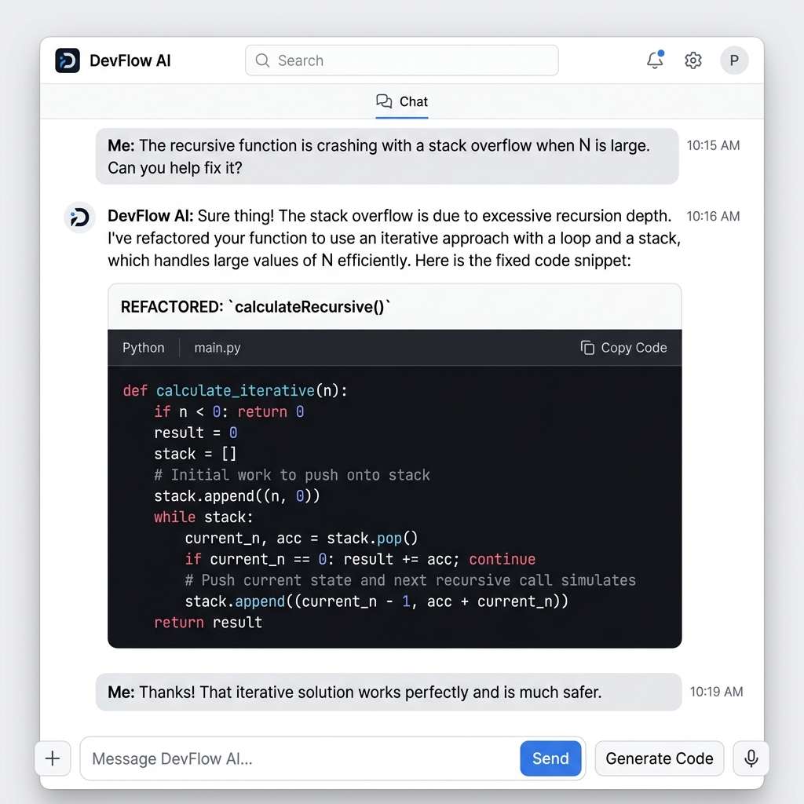This screenshot has height=804, width=804.
Task: Click the Generate Code button
Action: tap(659, 758)
